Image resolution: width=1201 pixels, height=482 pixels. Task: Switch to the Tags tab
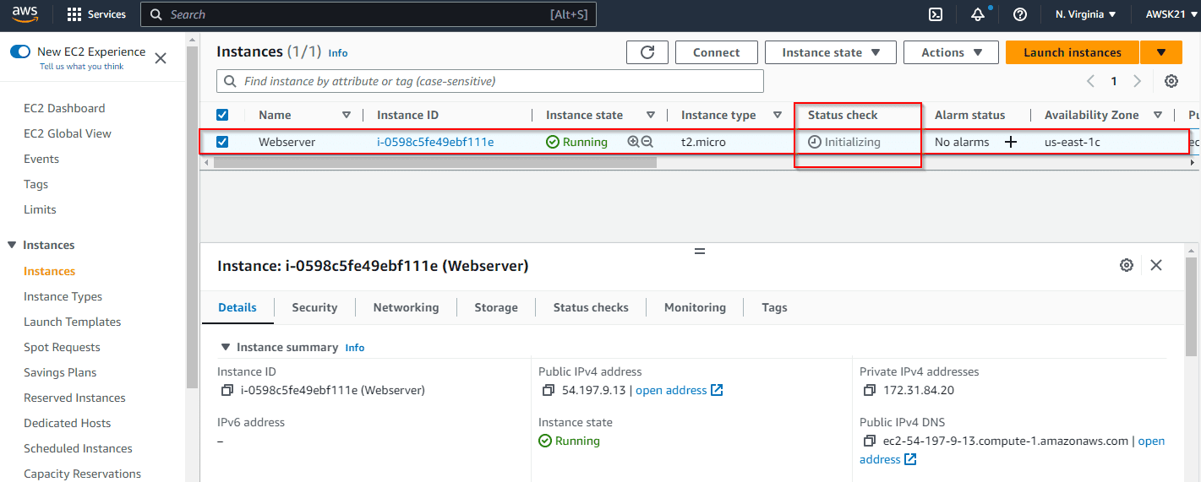click(774, 307)
